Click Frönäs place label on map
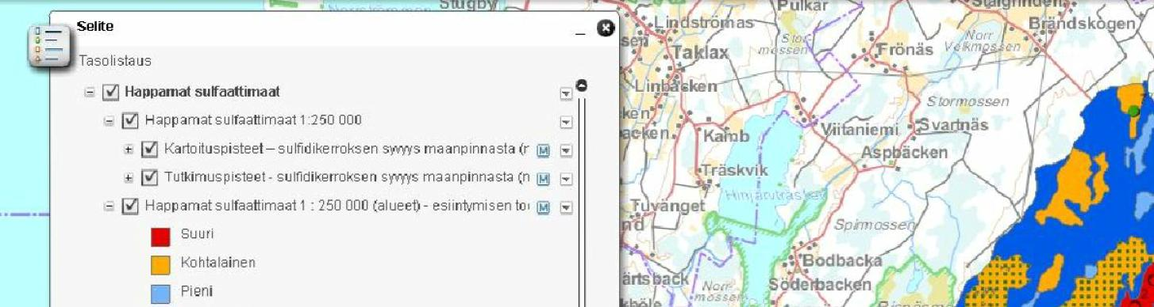This screenshot has height=307, width=1154. (906, 49)
